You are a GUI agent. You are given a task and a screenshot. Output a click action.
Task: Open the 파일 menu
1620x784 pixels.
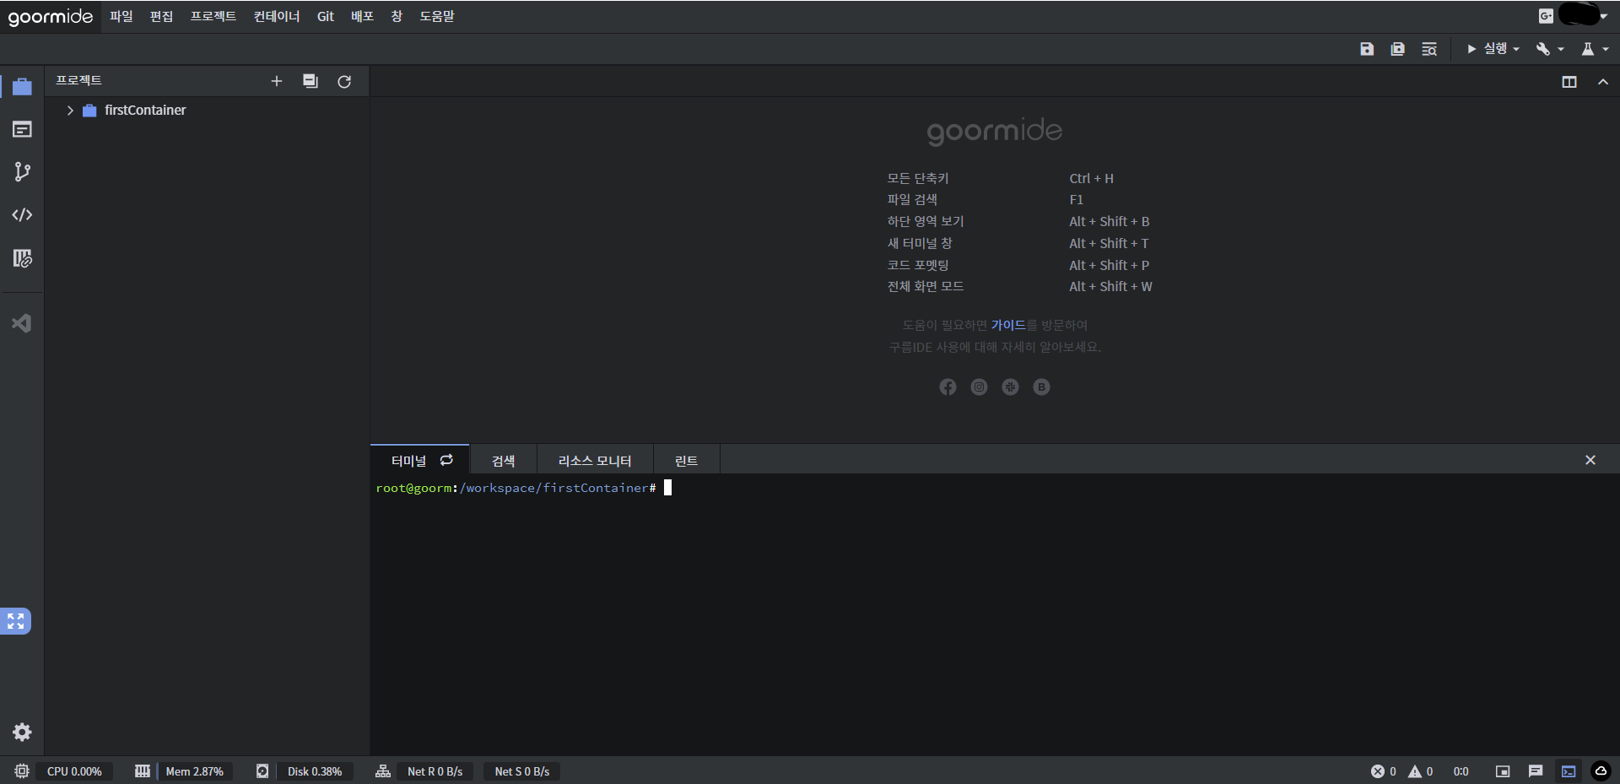[x=121, y=16]
